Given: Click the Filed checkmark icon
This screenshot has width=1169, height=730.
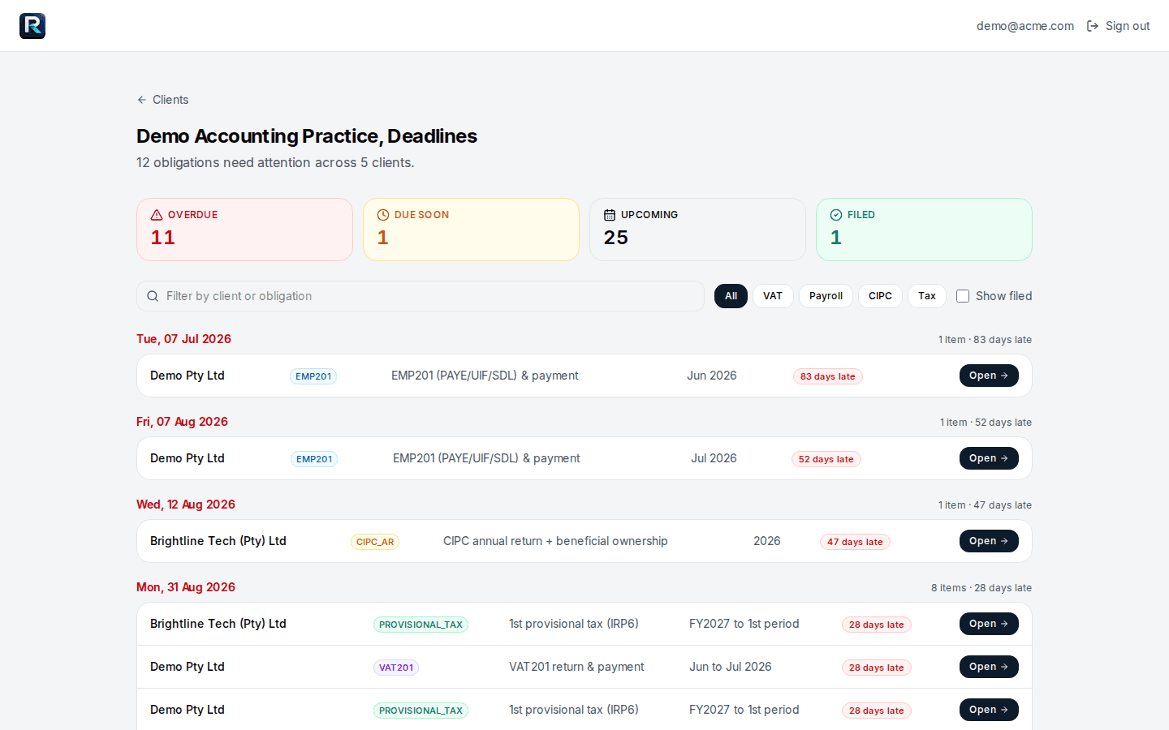Looking at the screenshot, I should pos(836,215).
